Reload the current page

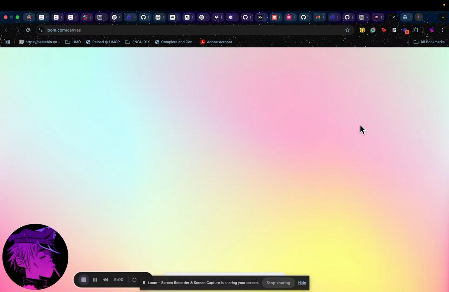pyautogui.click(x=28, y=30)
